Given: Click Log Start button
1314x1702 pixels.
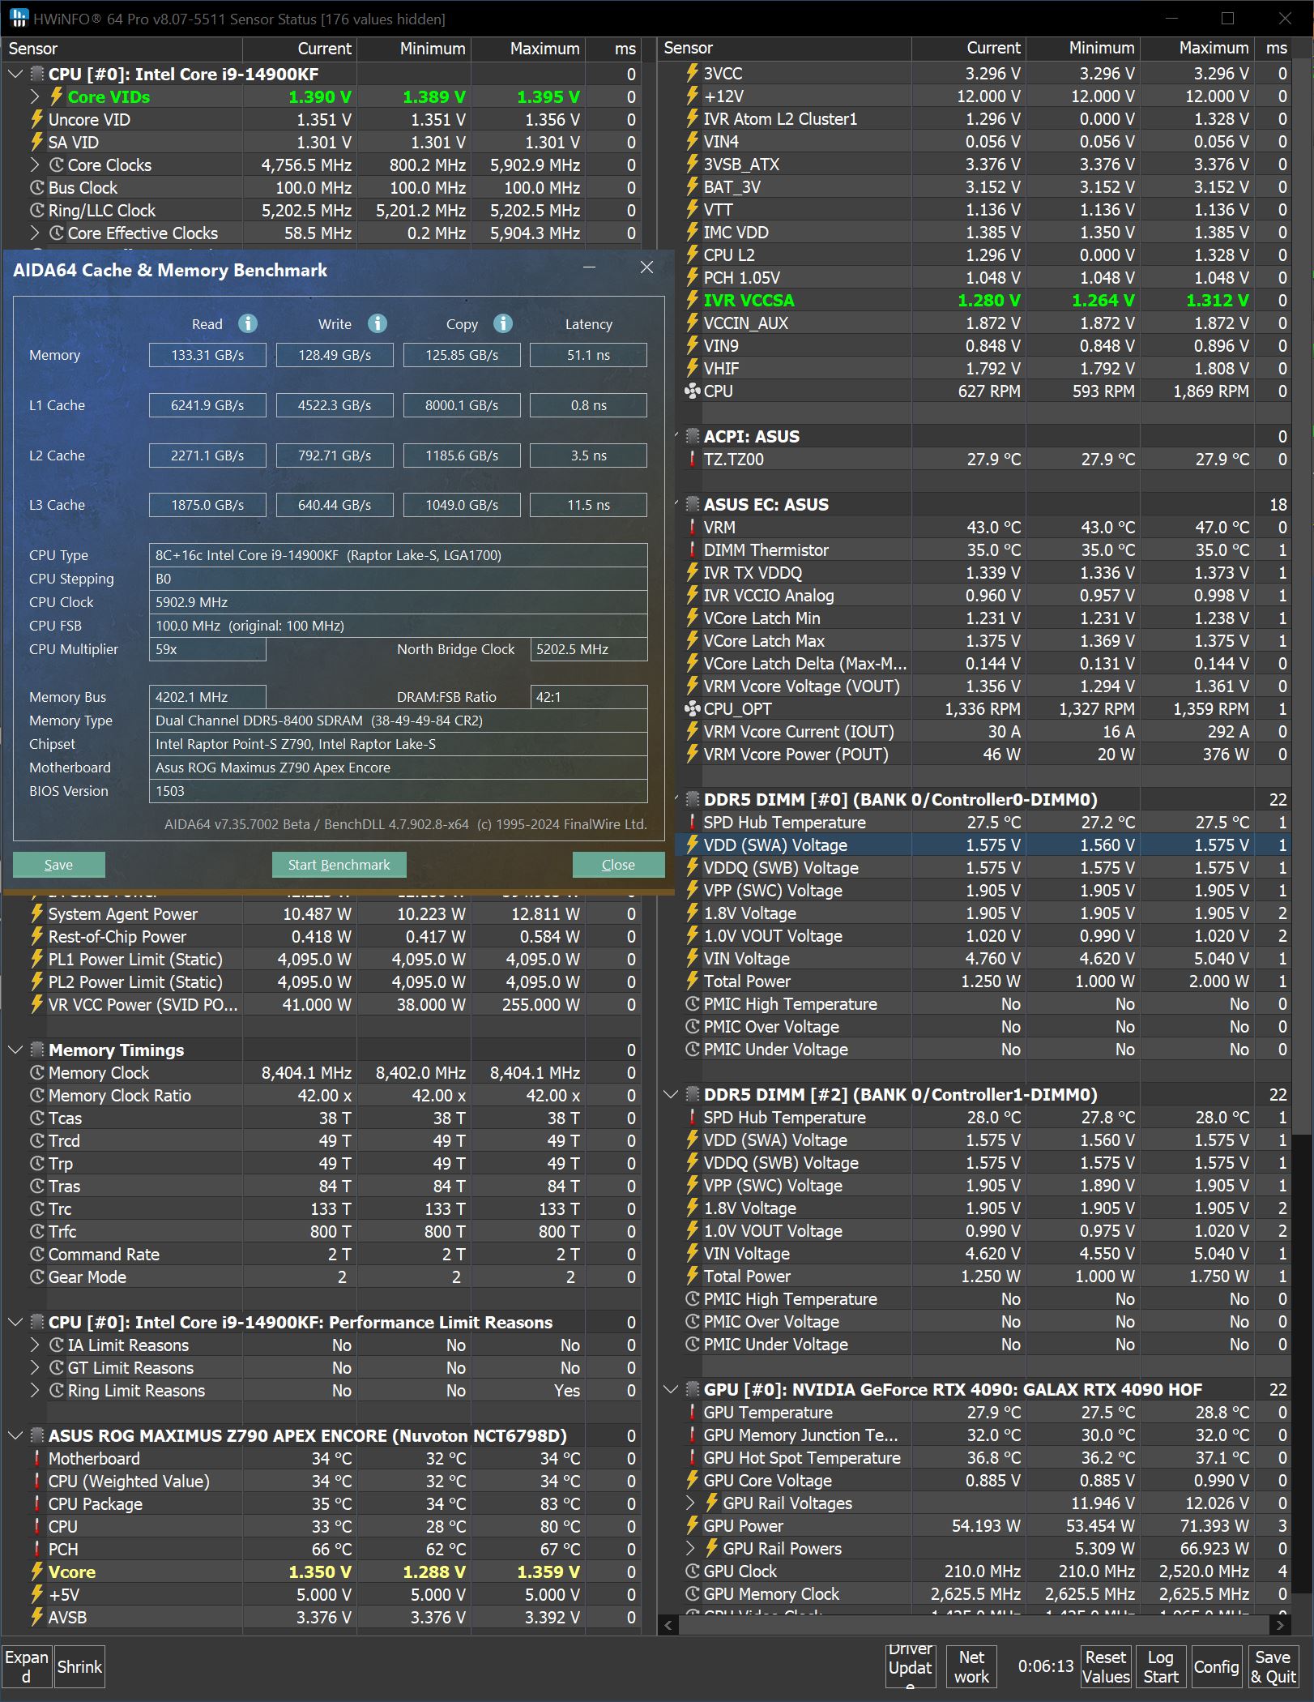Looking at the screenshot, I should pos(1161,1667).
